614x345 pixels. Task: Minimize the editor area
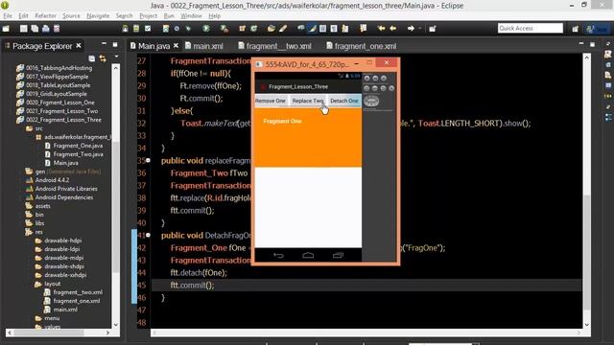click(581, 44)
